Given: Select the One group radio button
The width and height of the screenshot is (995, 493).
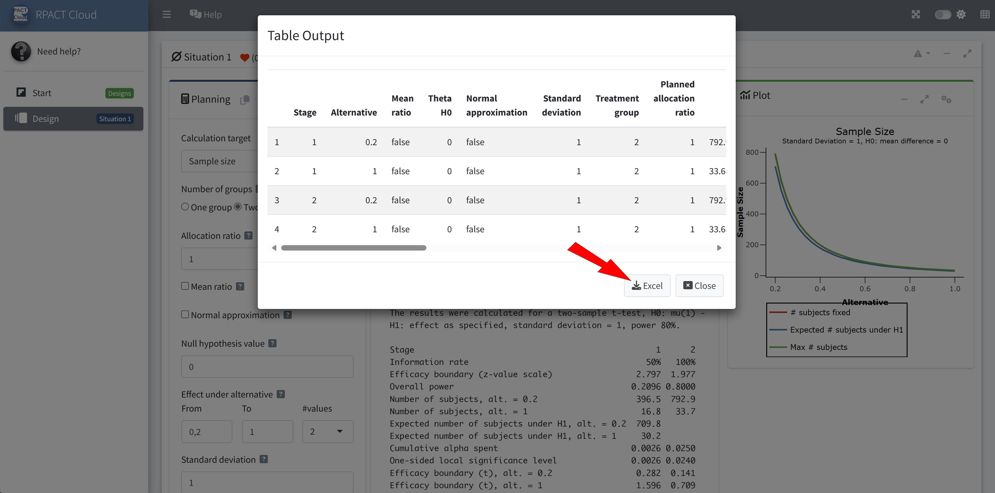Looking at the screenshot, I should point(185,207).
